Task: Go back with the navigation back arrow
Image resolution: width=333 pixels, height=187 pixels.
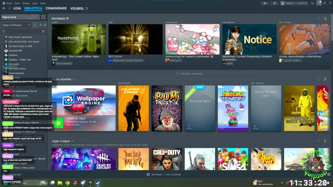Action: 4,8
